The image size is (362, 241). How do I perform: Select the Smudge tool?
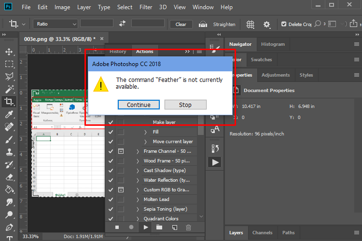point(9,202)
